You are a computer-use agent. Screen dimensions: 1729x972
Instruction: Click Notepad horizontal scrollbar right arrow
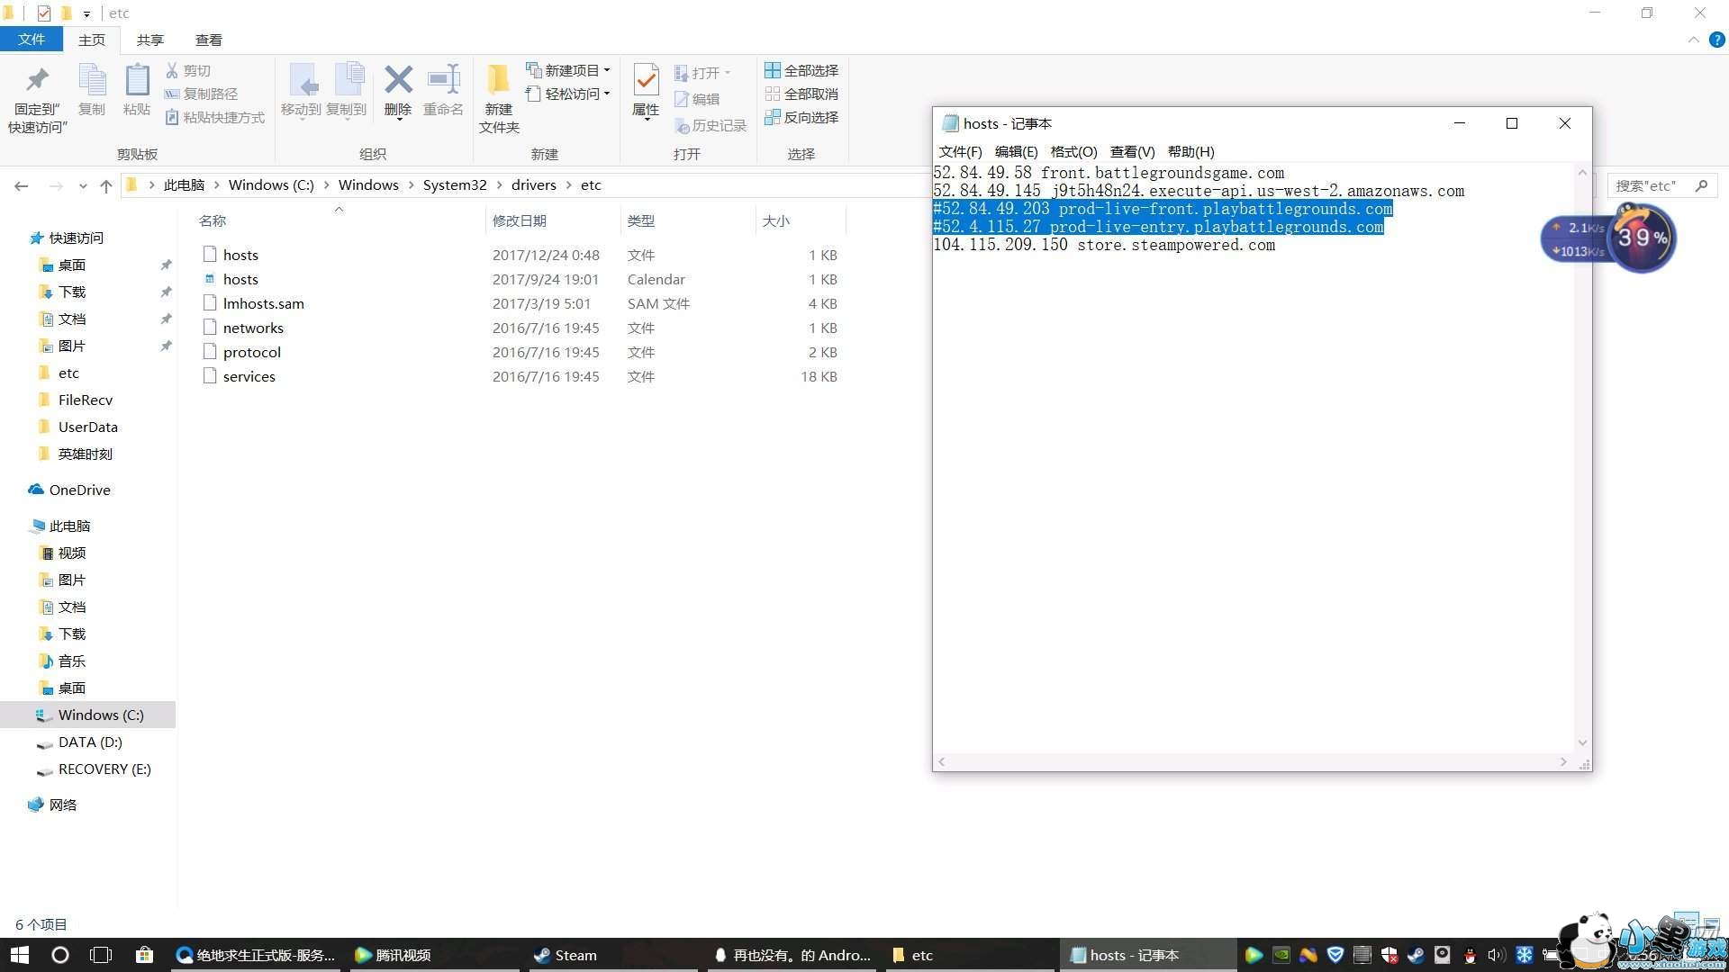(x=1563, y=762)
